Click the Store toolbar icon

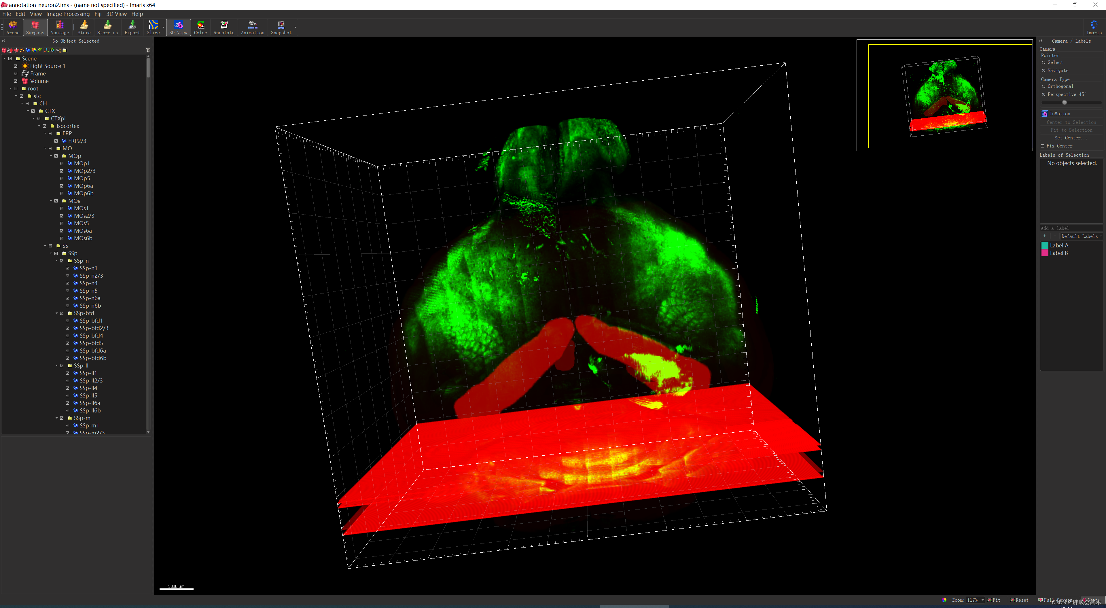click(84, 28)
